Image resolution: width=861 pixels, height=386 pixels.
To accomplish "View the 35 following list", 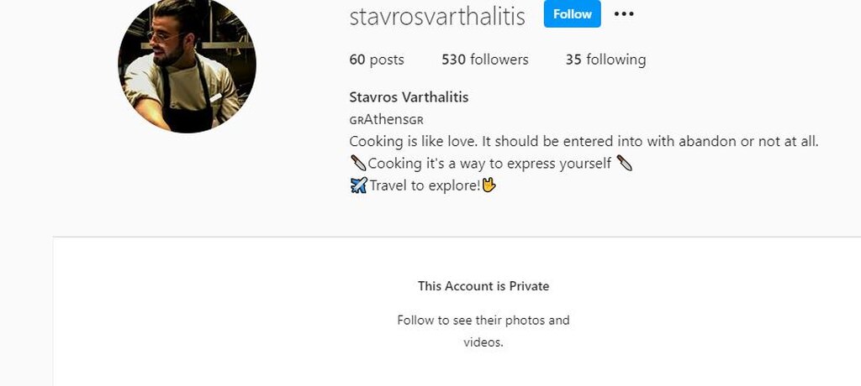I will pyautogui.click(x=605, y=60).
